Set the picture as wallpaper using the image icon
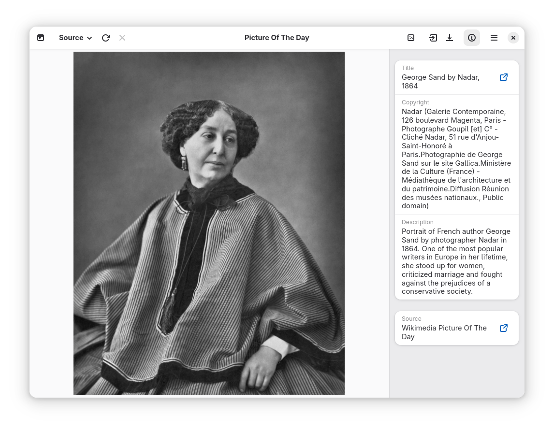 point(411,38)
